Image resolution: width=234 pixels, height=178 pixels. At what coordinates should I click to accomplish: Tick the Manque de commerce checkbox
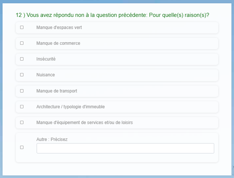coord(22,43)
